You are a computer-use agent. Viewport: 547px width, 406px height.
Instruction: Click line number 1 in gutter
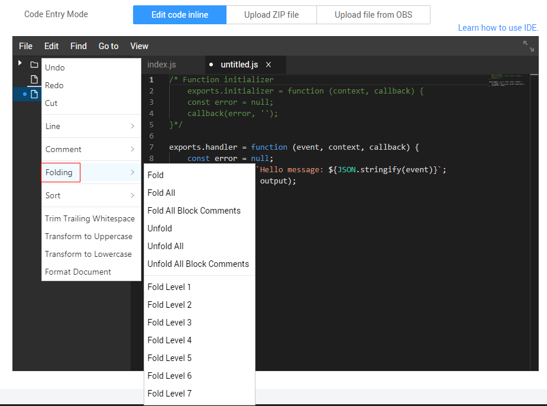(151, 79)
